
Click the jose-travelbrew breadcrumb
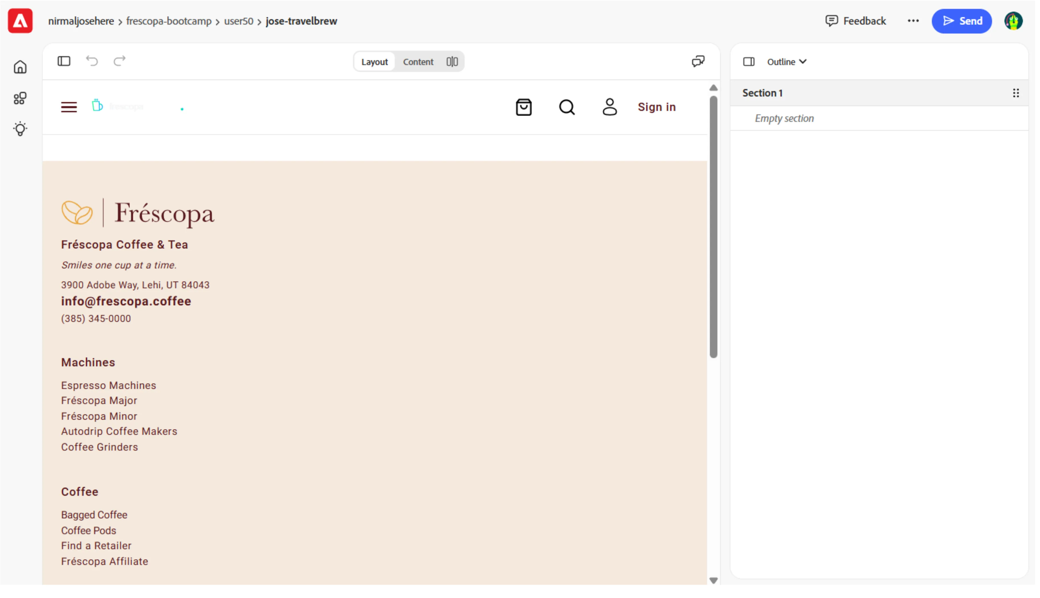coord(301,21)
